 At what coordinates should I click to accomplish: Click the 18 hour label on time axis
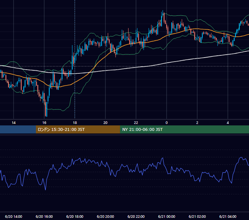click(75, 123)
